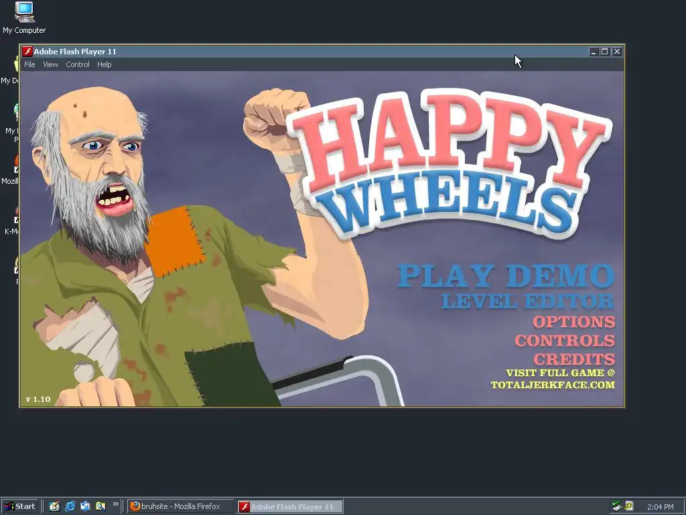Maximize the Adobe Flash Player window

click(605, 52)
